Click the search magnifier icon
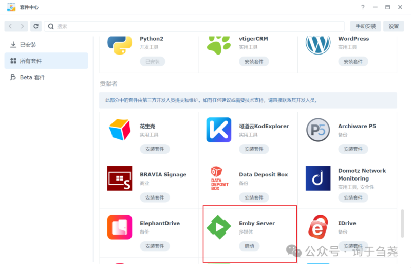Image resolution: width=411 pixels, height=268 pixels. coord(51,26)
